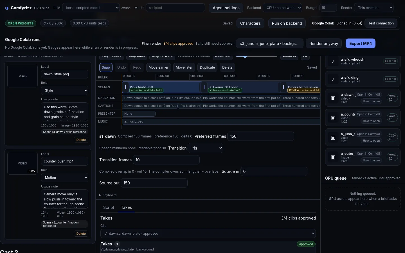Click the Budget input field

(x=328, y=8)
